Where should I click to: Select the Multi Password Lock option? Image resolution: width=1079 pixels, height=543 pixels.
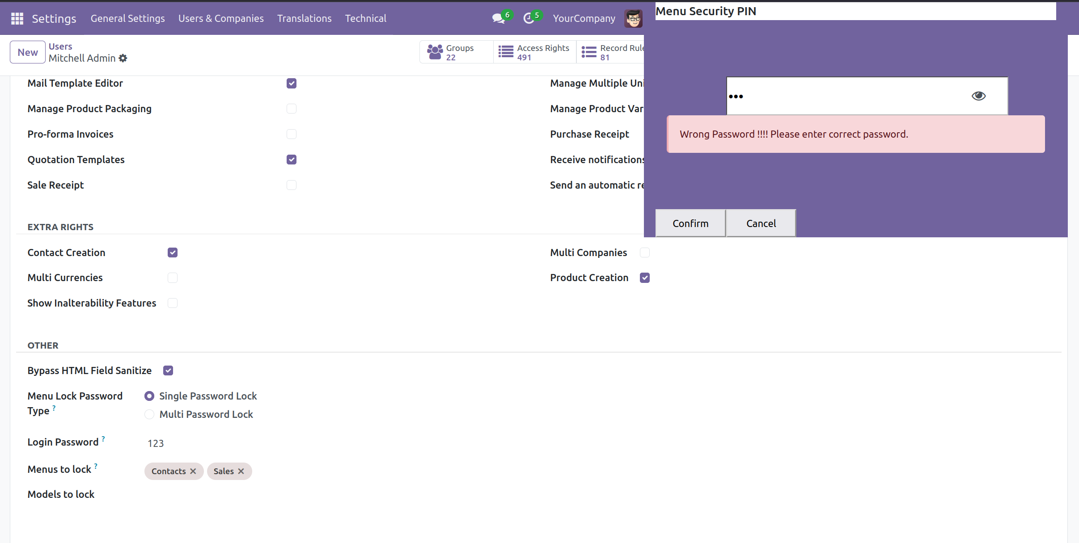click(149, 414)
